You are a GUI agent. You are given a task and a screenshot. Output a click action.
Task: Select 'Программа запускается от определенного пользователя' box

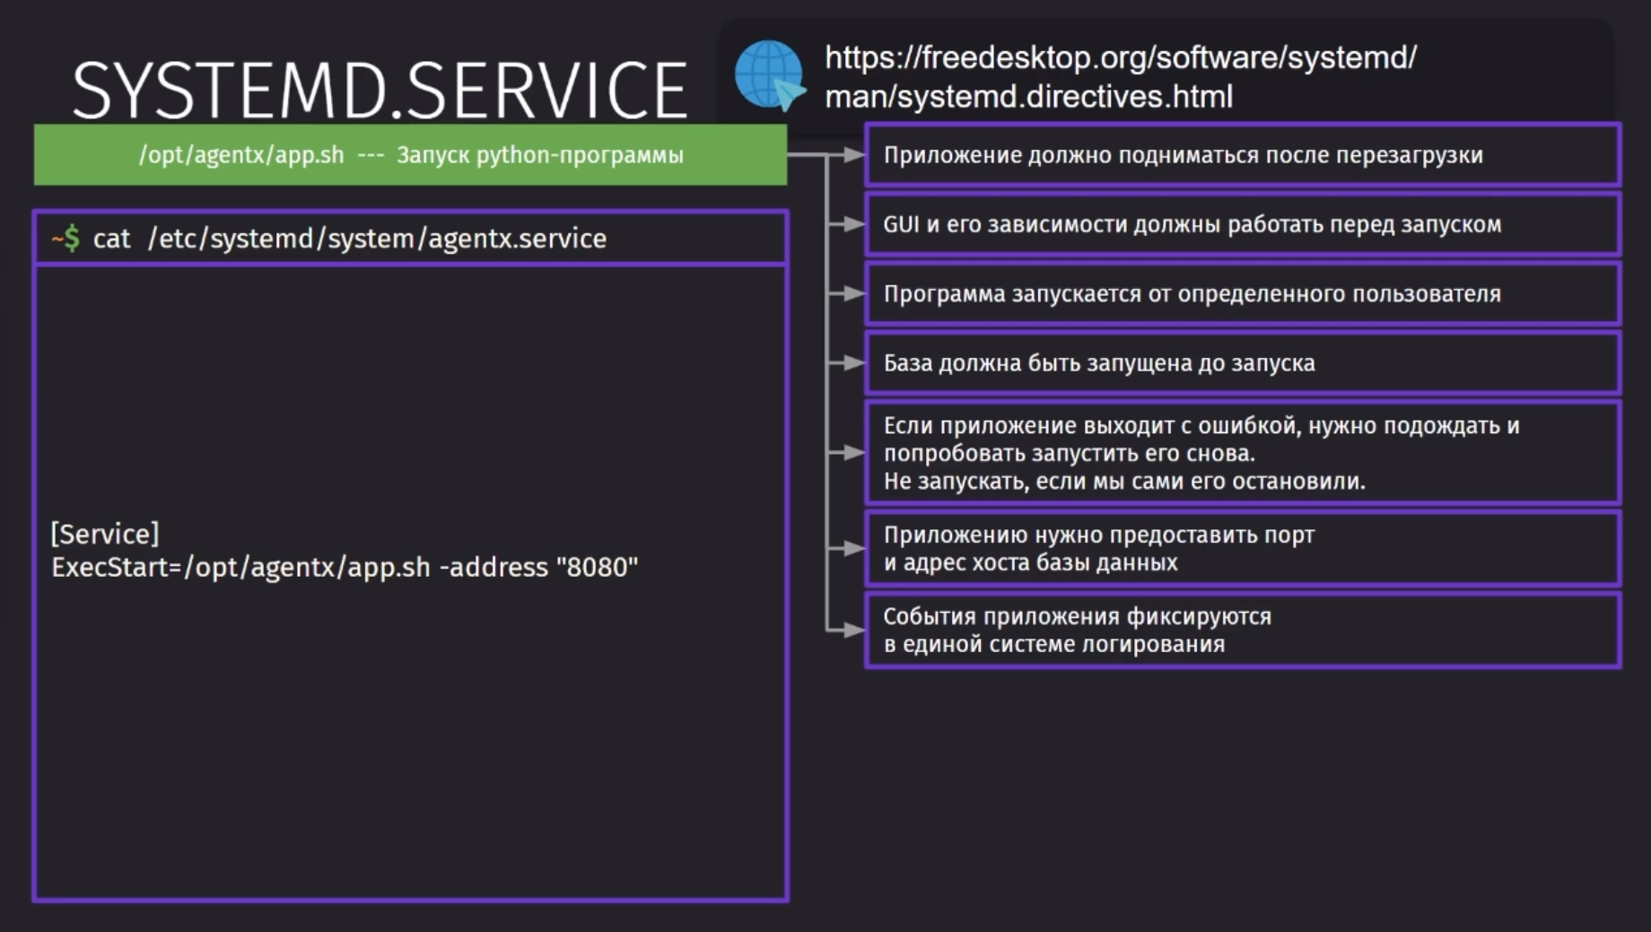click(1243, 293)
